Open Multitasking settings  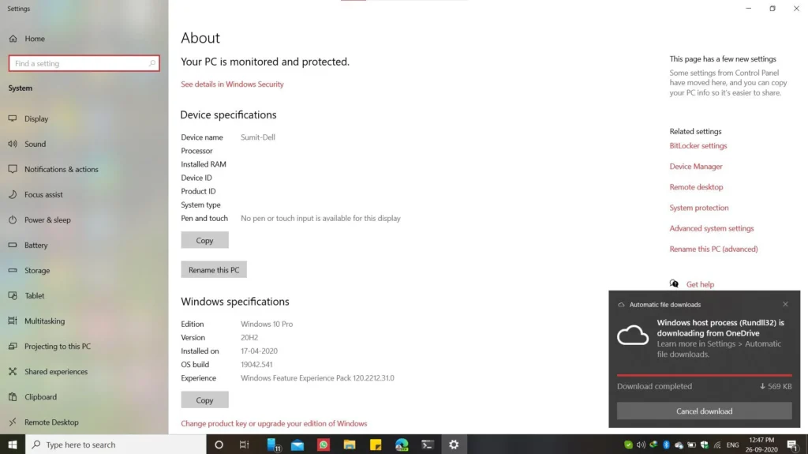(45, 321)
